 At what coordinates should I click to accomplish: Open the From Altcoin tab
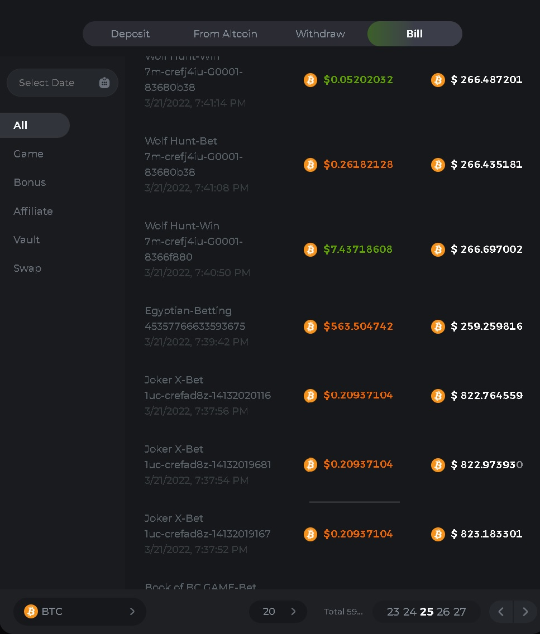(225, 34)
